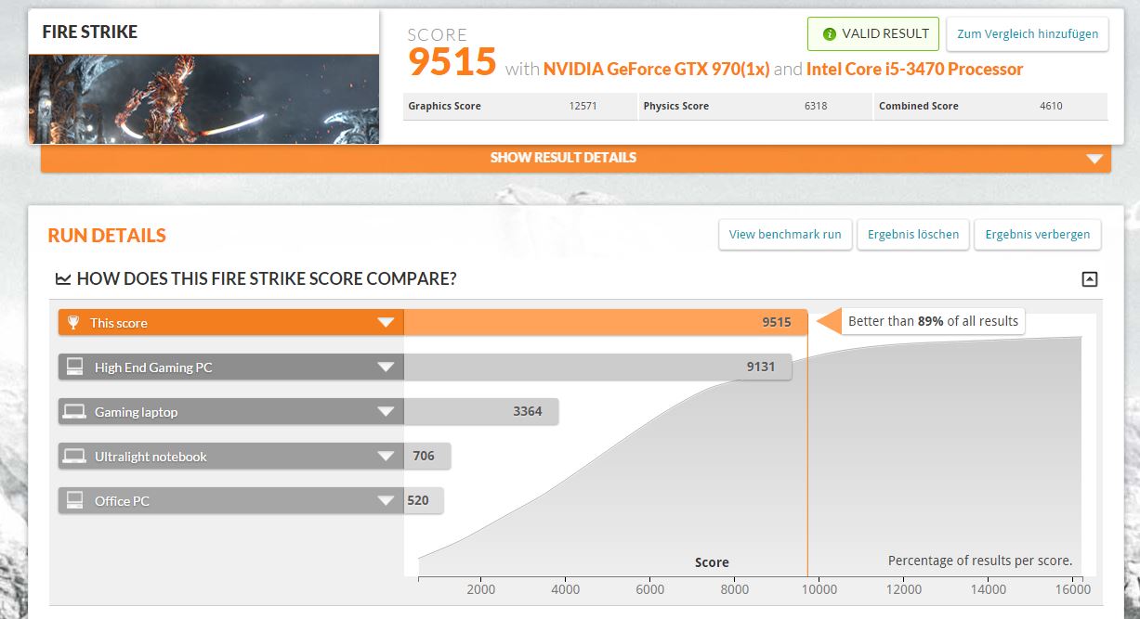Open the Show Result Details bar
Screen dimensions: 1140x619
[x=576, y=158]
